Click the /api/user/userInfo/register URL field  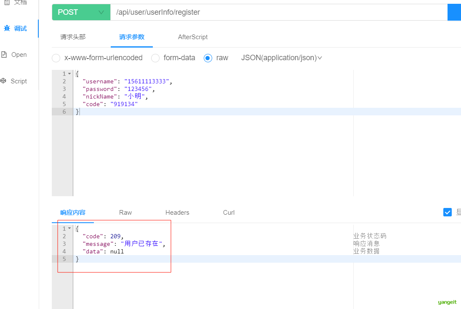[279, 12]
